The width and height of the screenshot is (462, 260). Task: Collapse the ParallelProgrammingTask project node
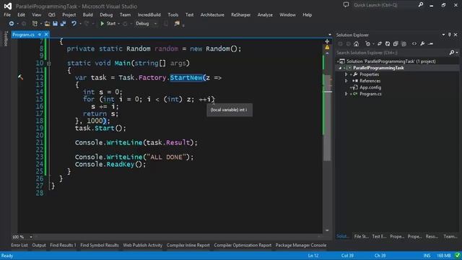coord(340,68)
